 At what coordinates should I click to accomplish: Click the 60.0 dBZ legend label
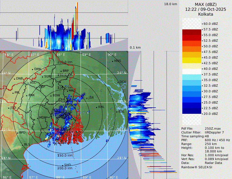pos(210,24)
